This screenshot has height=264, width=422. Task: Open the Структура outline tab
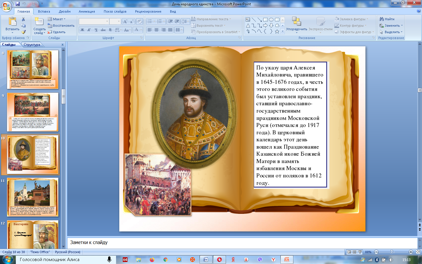pos(32,45)
